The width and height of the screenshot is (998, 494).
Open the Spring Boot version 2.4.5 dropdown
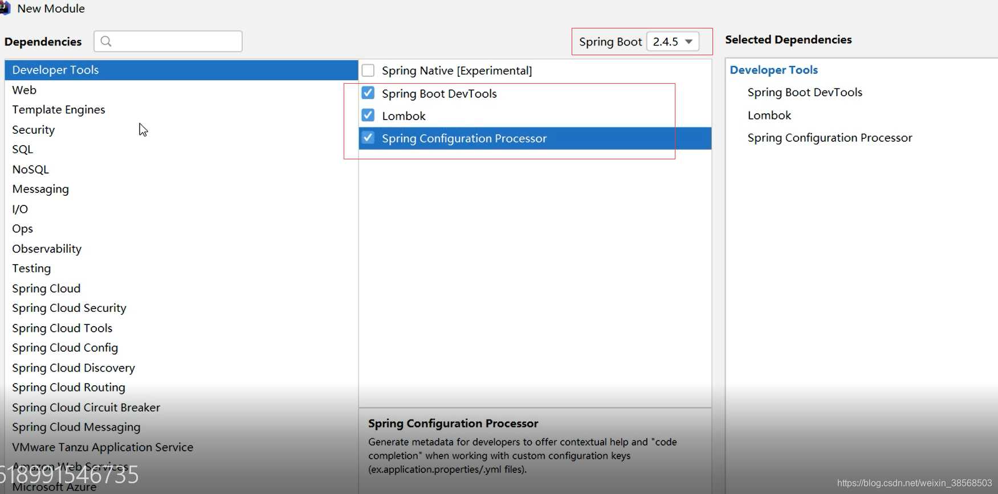tap(673, 42)
